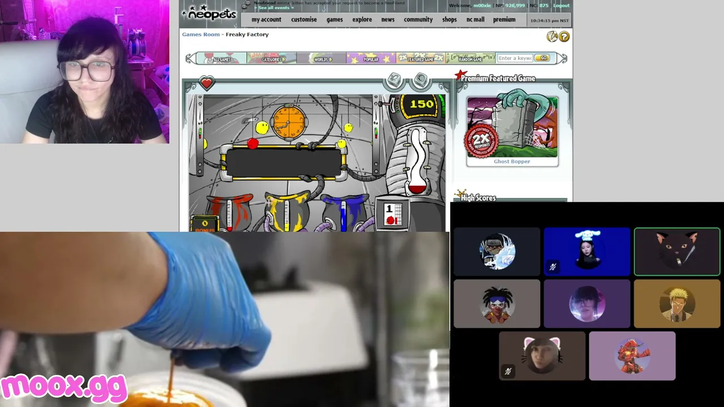Open the explore menu

pos(362,19)
